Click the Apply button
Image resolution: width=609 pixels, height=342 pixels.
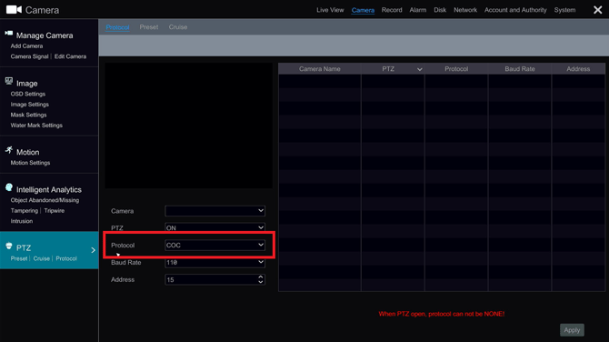572,330
